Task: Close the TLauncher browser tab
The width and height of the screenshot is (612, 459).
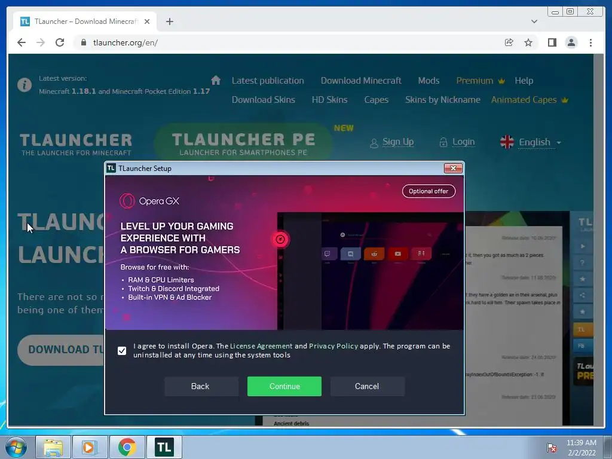Action: coord(147,22)
